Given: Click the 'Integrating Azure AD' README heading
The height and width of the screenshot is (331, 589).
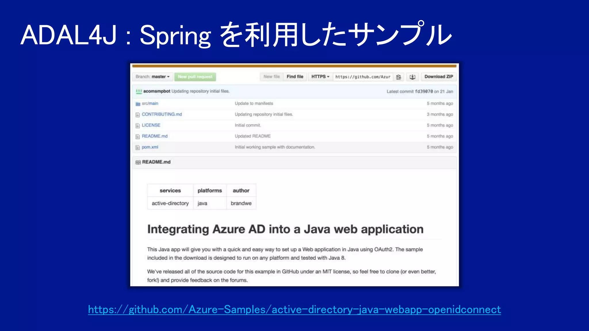Looking at the screenshot, I should tap(285, 229).
